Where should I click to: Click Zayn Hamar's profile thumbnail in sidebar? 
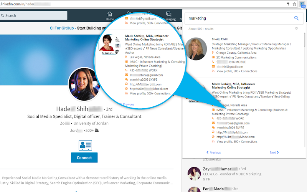[x=194, y=174]
